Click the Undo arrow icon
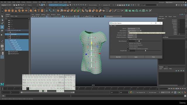Image resolution: width=187 pixels, height=105 pixels. [21, 5]
